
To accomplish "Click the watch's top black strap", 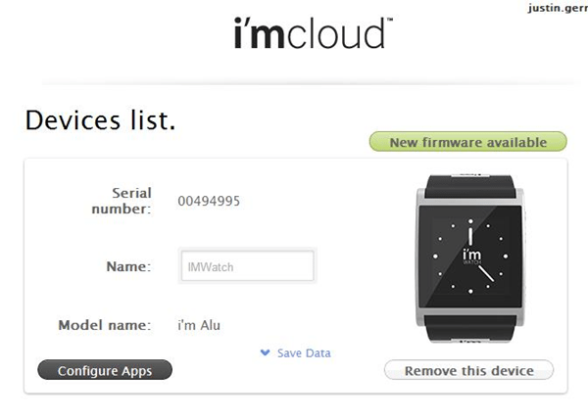I will coord(470,187).
